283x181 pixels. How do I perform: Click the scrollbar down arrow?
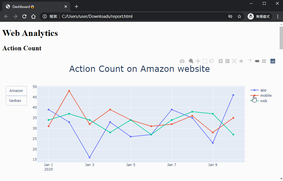point(281,179)
